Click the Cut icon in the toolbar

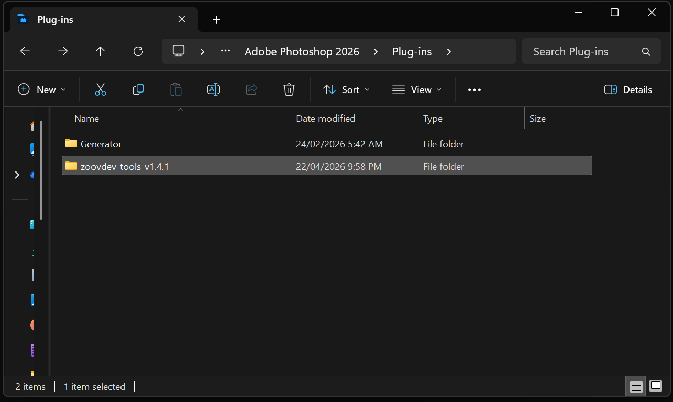point(101,89)
